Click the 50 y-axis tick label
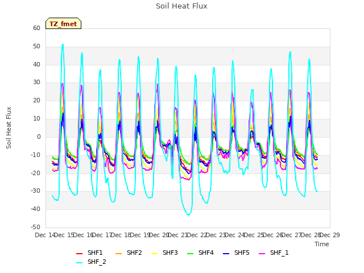This screenshot has height=273, width=364. click(x=36, y=47)
